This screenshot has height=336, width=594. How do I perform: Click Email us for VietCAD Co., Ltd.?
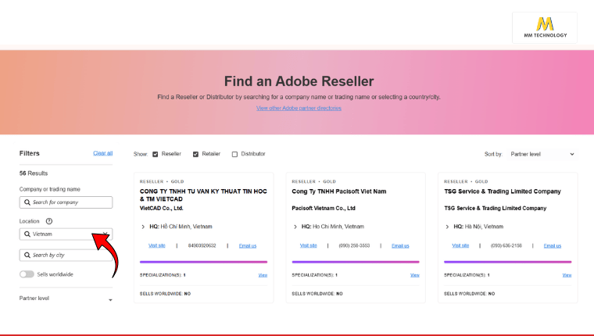pos(248,246)
